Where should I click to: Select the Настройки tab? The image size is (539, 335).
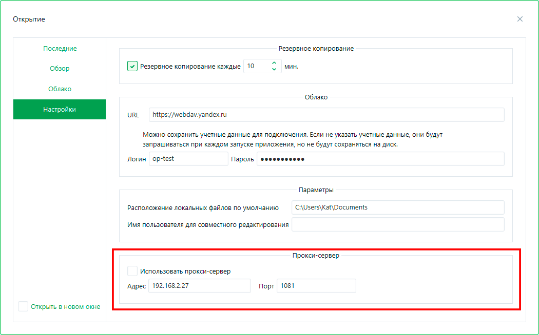[60, 110]
